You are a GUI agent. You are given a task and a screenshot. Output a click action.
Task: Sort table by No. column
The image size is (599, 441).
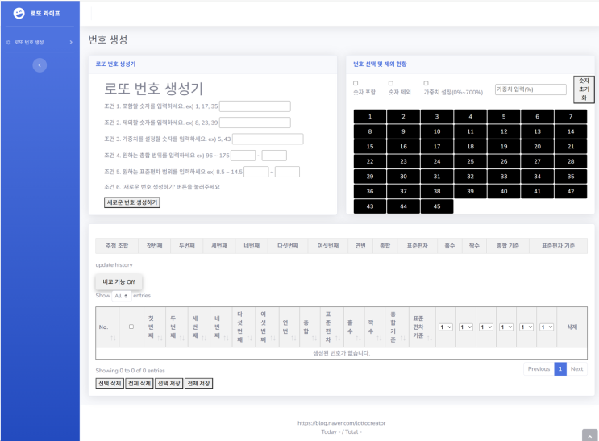click(x=107, y=327)
